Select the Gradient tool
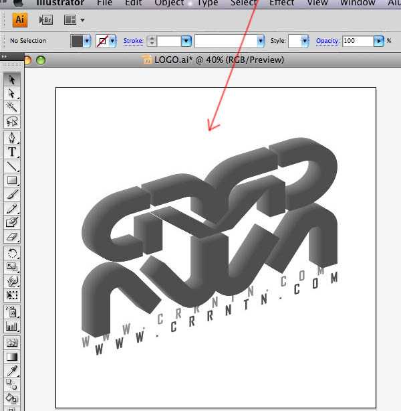This screenshot has width=401, height=411. [x=12, y=357]
